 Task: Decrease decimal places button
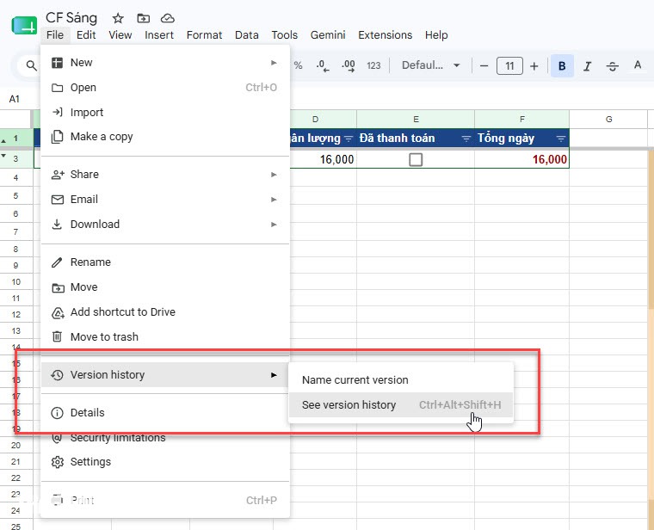[x=323, y=65]
